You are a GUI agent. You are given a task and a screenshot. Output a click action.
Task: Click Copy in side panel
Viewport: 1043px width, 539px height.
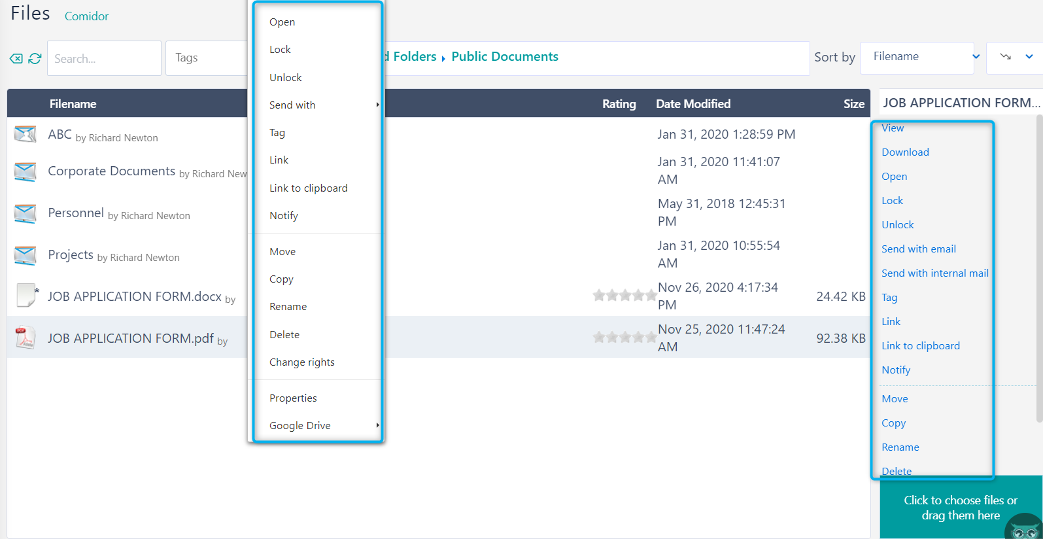point(893,423)
